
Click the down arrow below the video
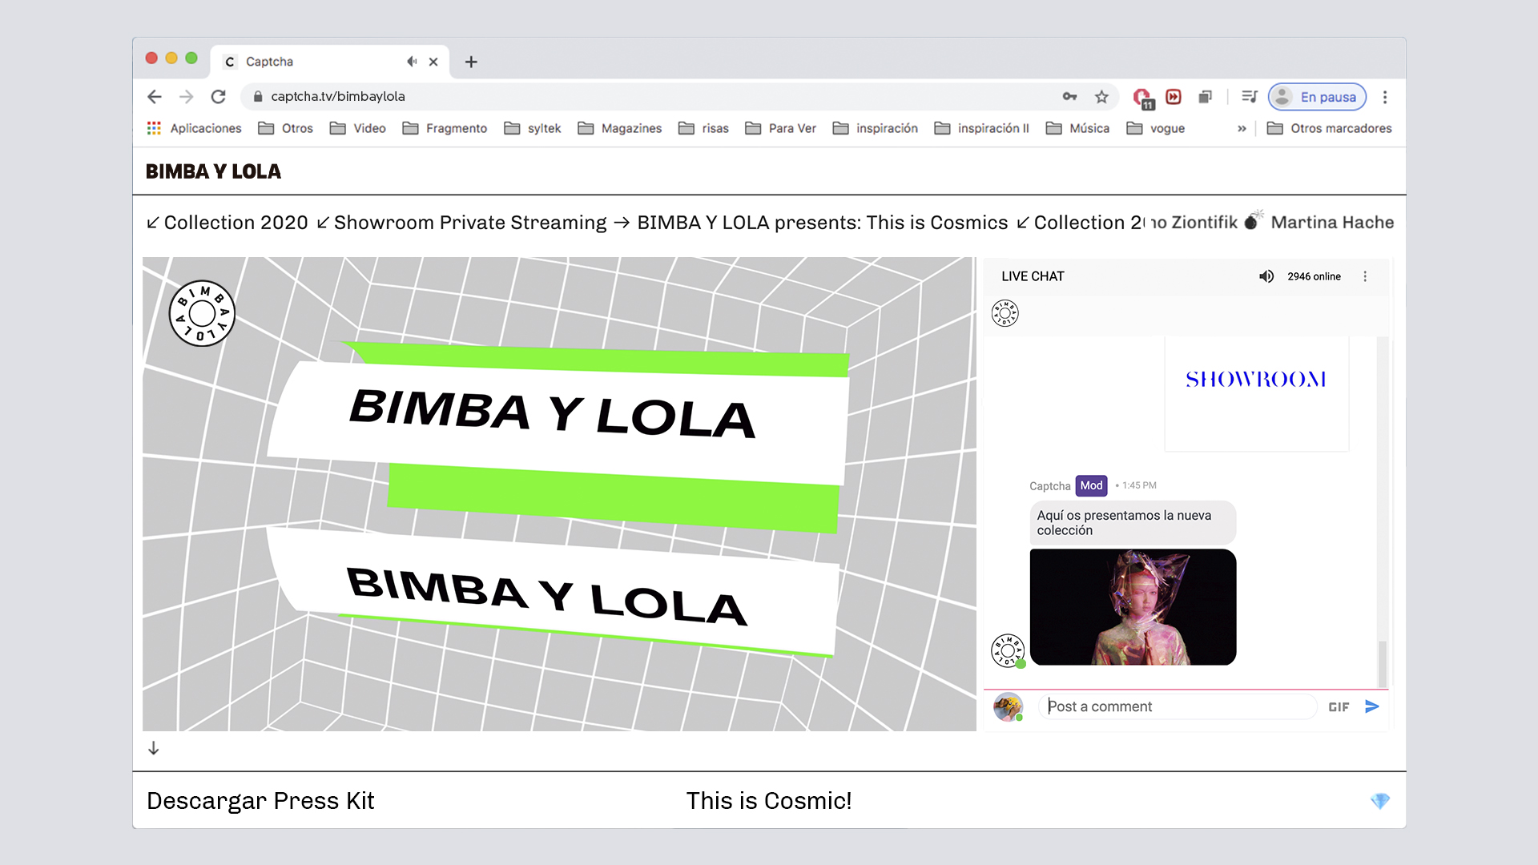[x=154, y=748]
